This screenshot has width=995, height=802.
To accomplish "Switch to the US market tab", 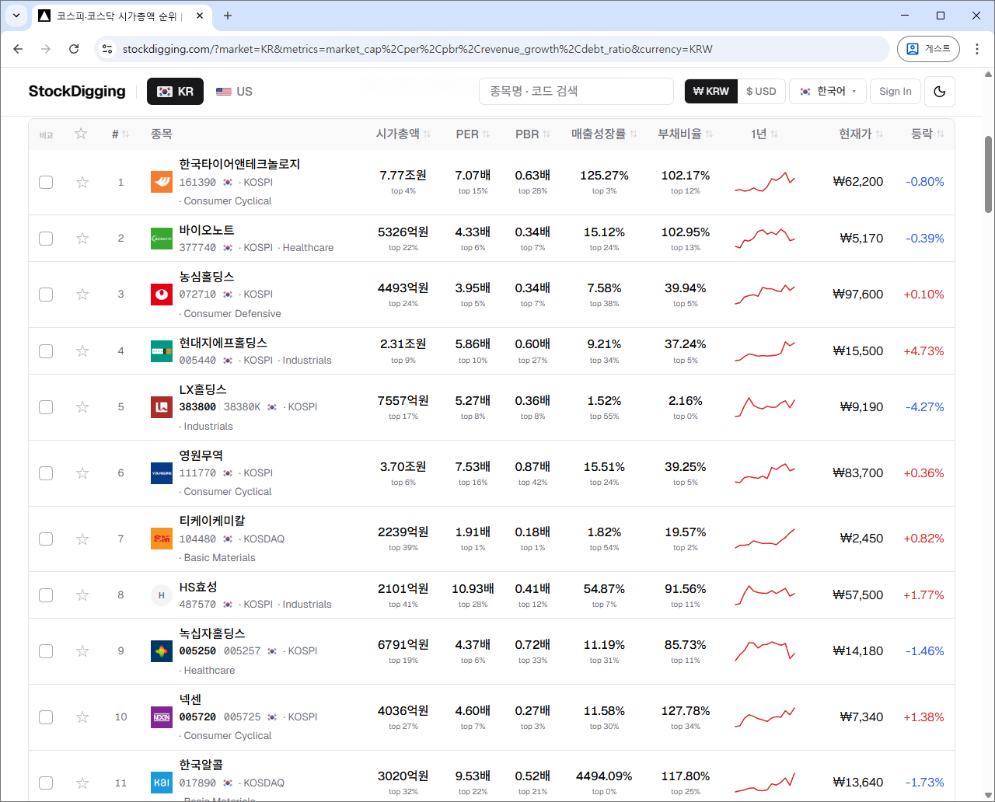I will (x=235, y=92).
